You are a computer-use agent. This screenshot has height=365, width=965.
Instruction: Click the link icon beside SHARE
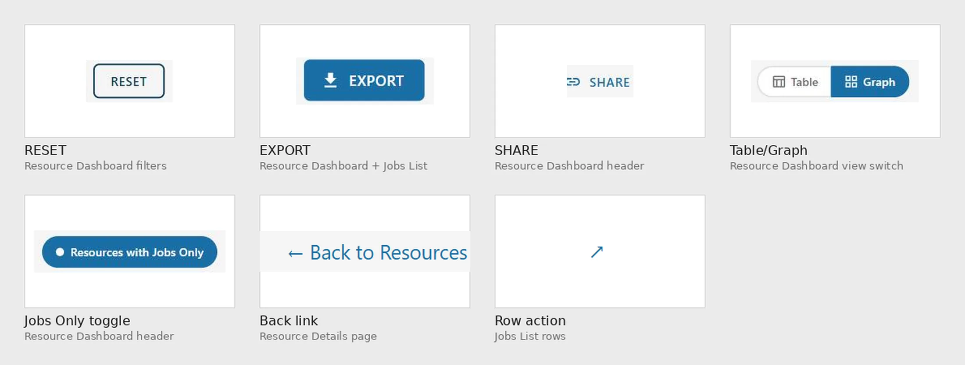(x=573, y=82)
